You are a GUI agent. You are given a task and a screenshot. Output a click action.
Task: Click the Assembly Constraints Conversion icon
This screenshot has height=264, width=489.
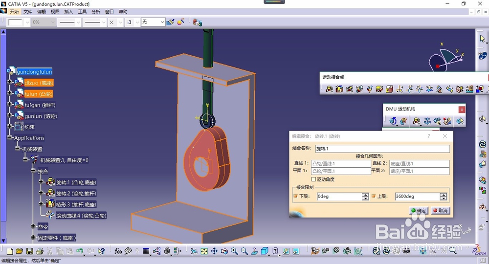[x=437, y=121]
